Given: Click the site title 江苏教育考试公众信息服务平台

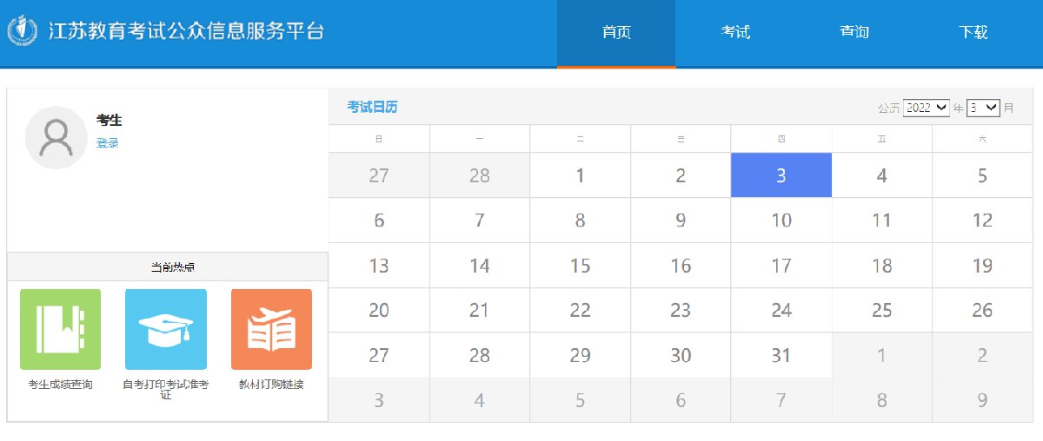Looking at the screenshot, I should [186, 32].
